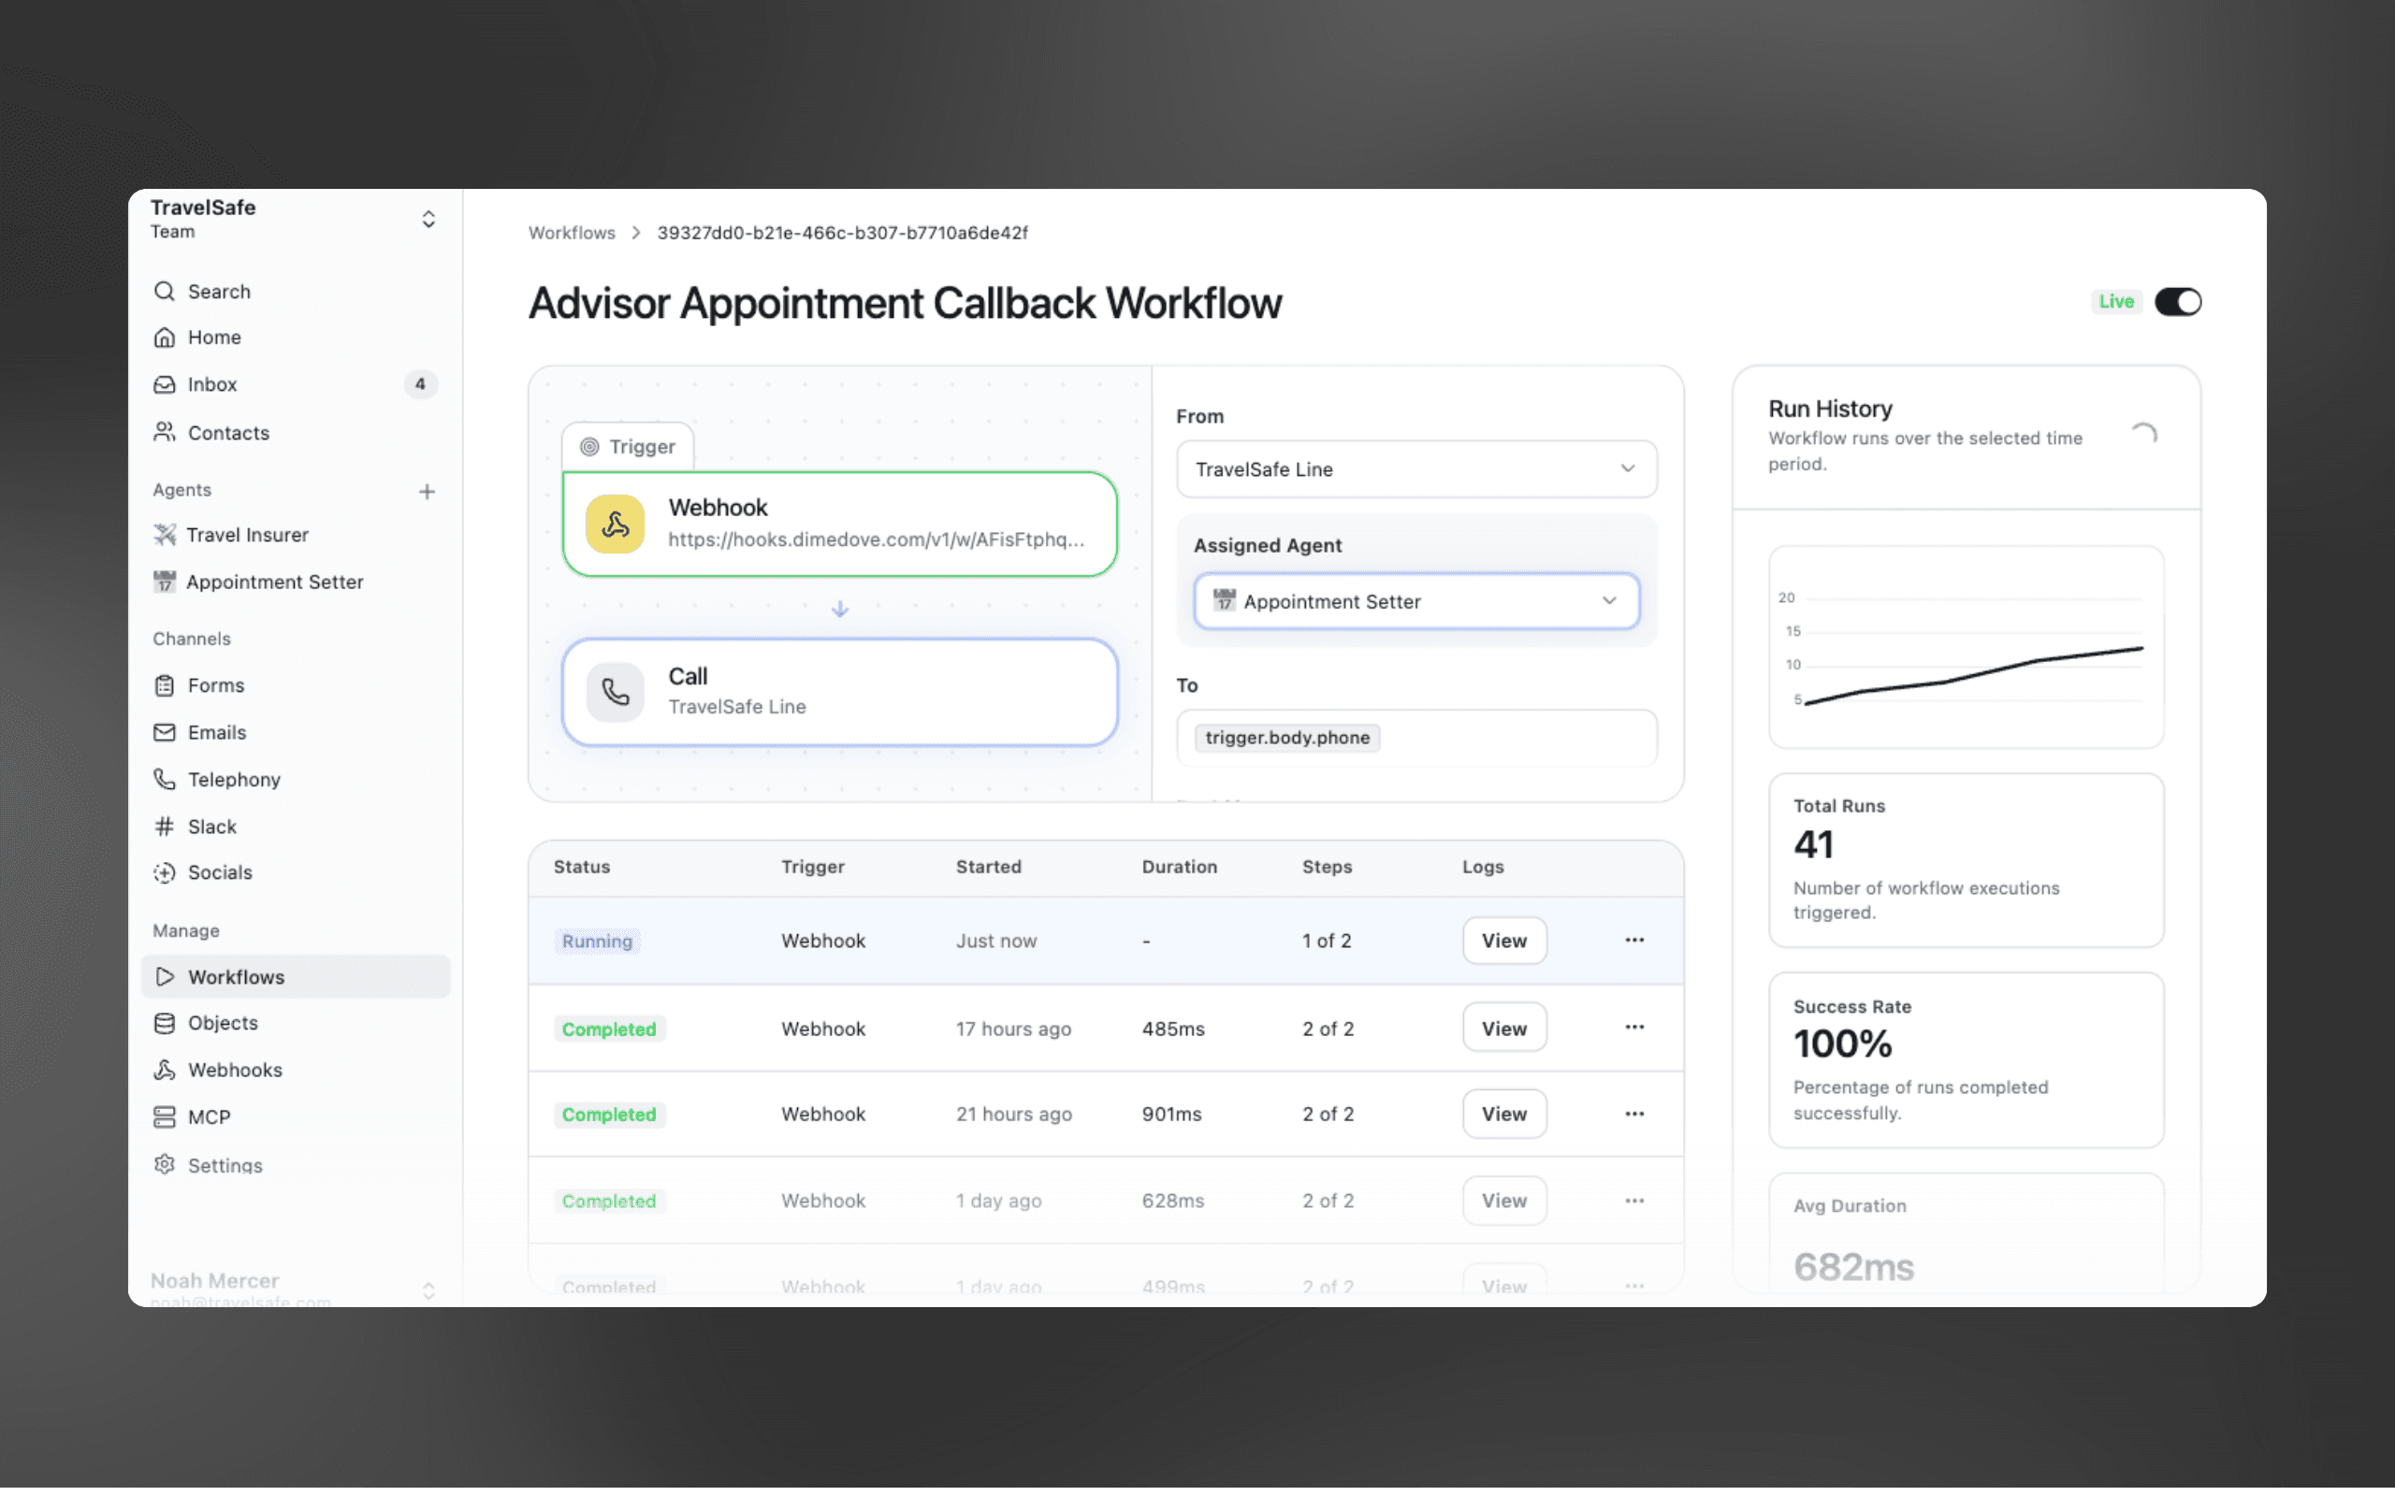Open Socials channel in sidebar
Viewport: 2395px width, 1496px height.
point(220,872)
